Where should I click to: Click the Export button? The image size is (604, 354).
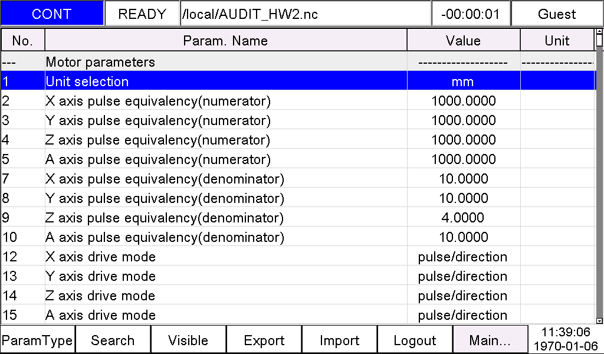(x=264, y=340)
